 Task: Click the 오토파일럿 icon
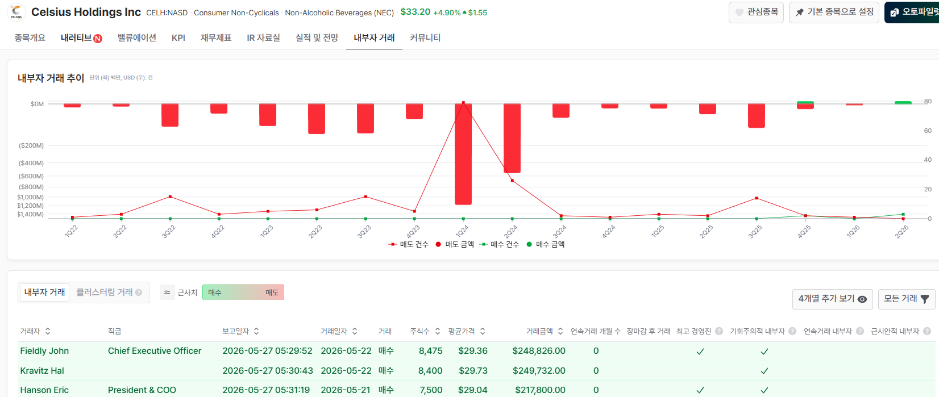(895, 12)
